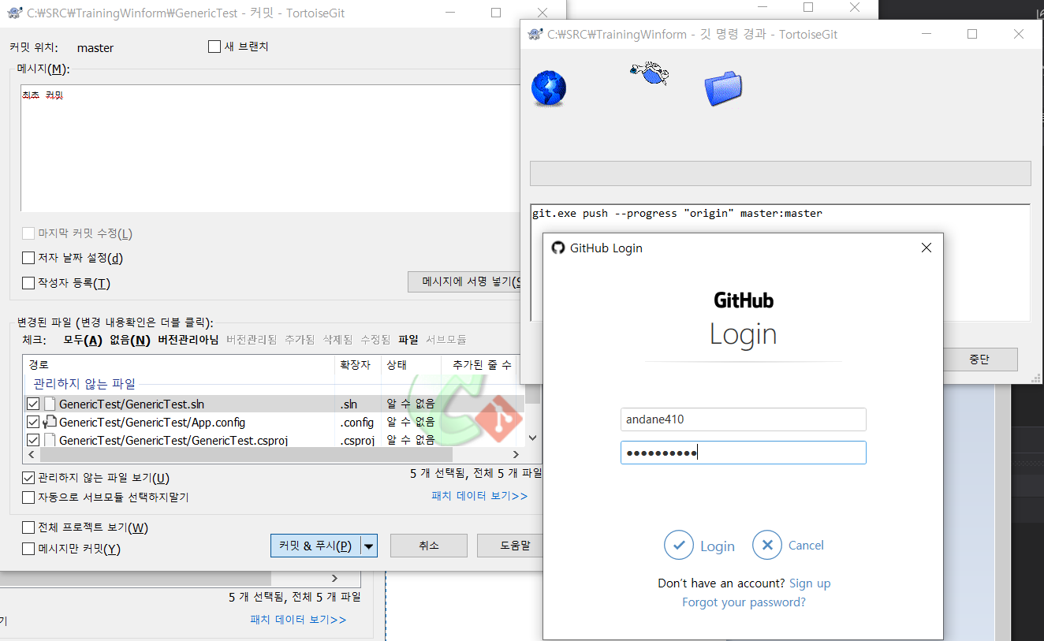Enable 전체 프로젝트 보기 checkbox
Screen dimensions: 1044x641
[28, 527]
